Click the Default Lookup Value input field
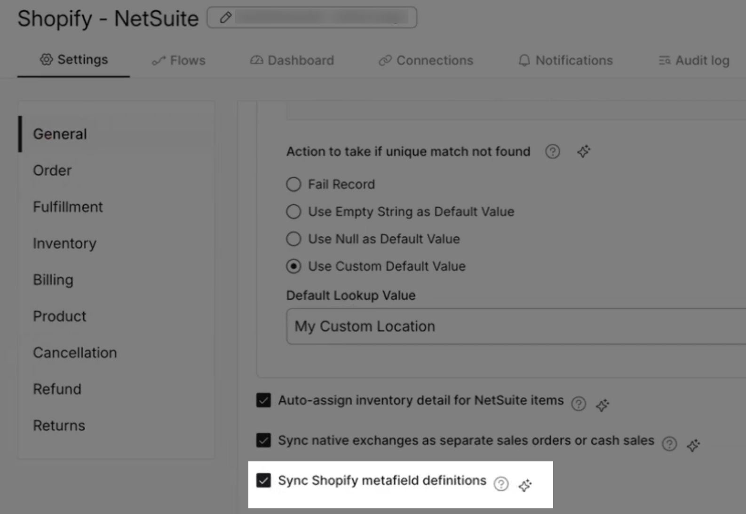746x514 pixels. [516, 326]
